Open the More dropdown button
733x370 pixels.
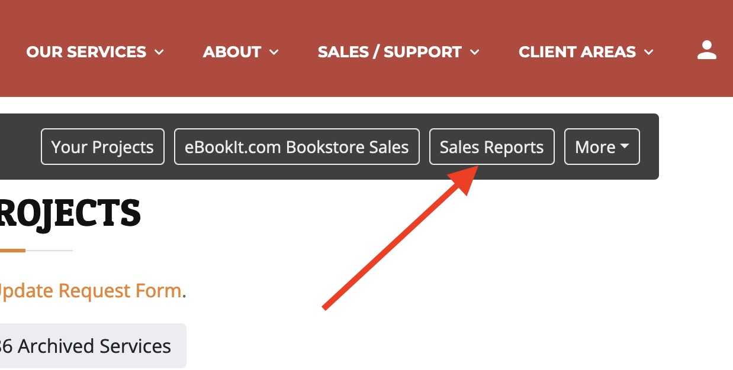point(602,147)
